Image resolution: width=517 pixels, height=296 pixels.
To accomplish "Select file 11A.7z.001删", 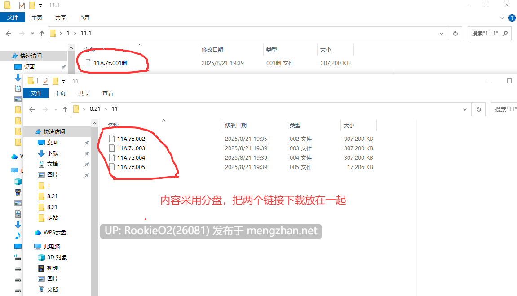I will [110, 63].
